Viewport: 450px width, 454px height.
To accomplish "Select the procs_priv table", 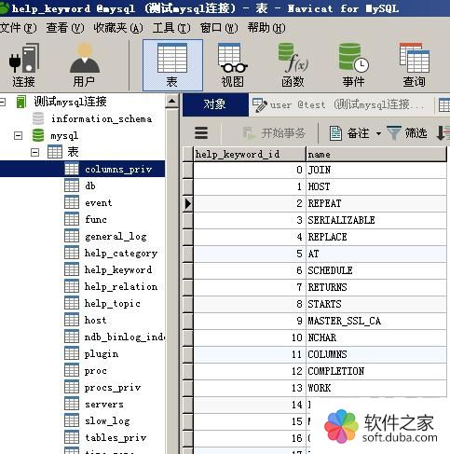I will coord(113,387).
